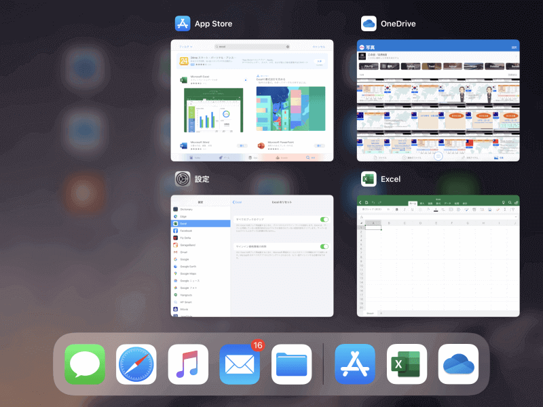
Task: Open Messages from the dock
Action: click(x=85, y=364)
